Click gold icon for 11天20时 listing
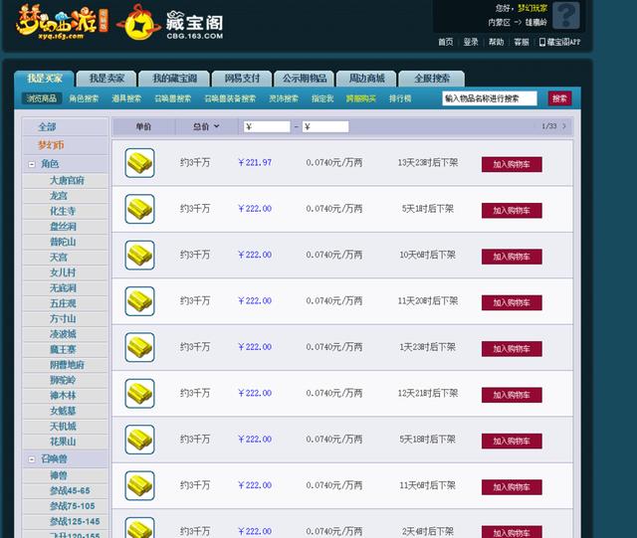 click(139, 300)
